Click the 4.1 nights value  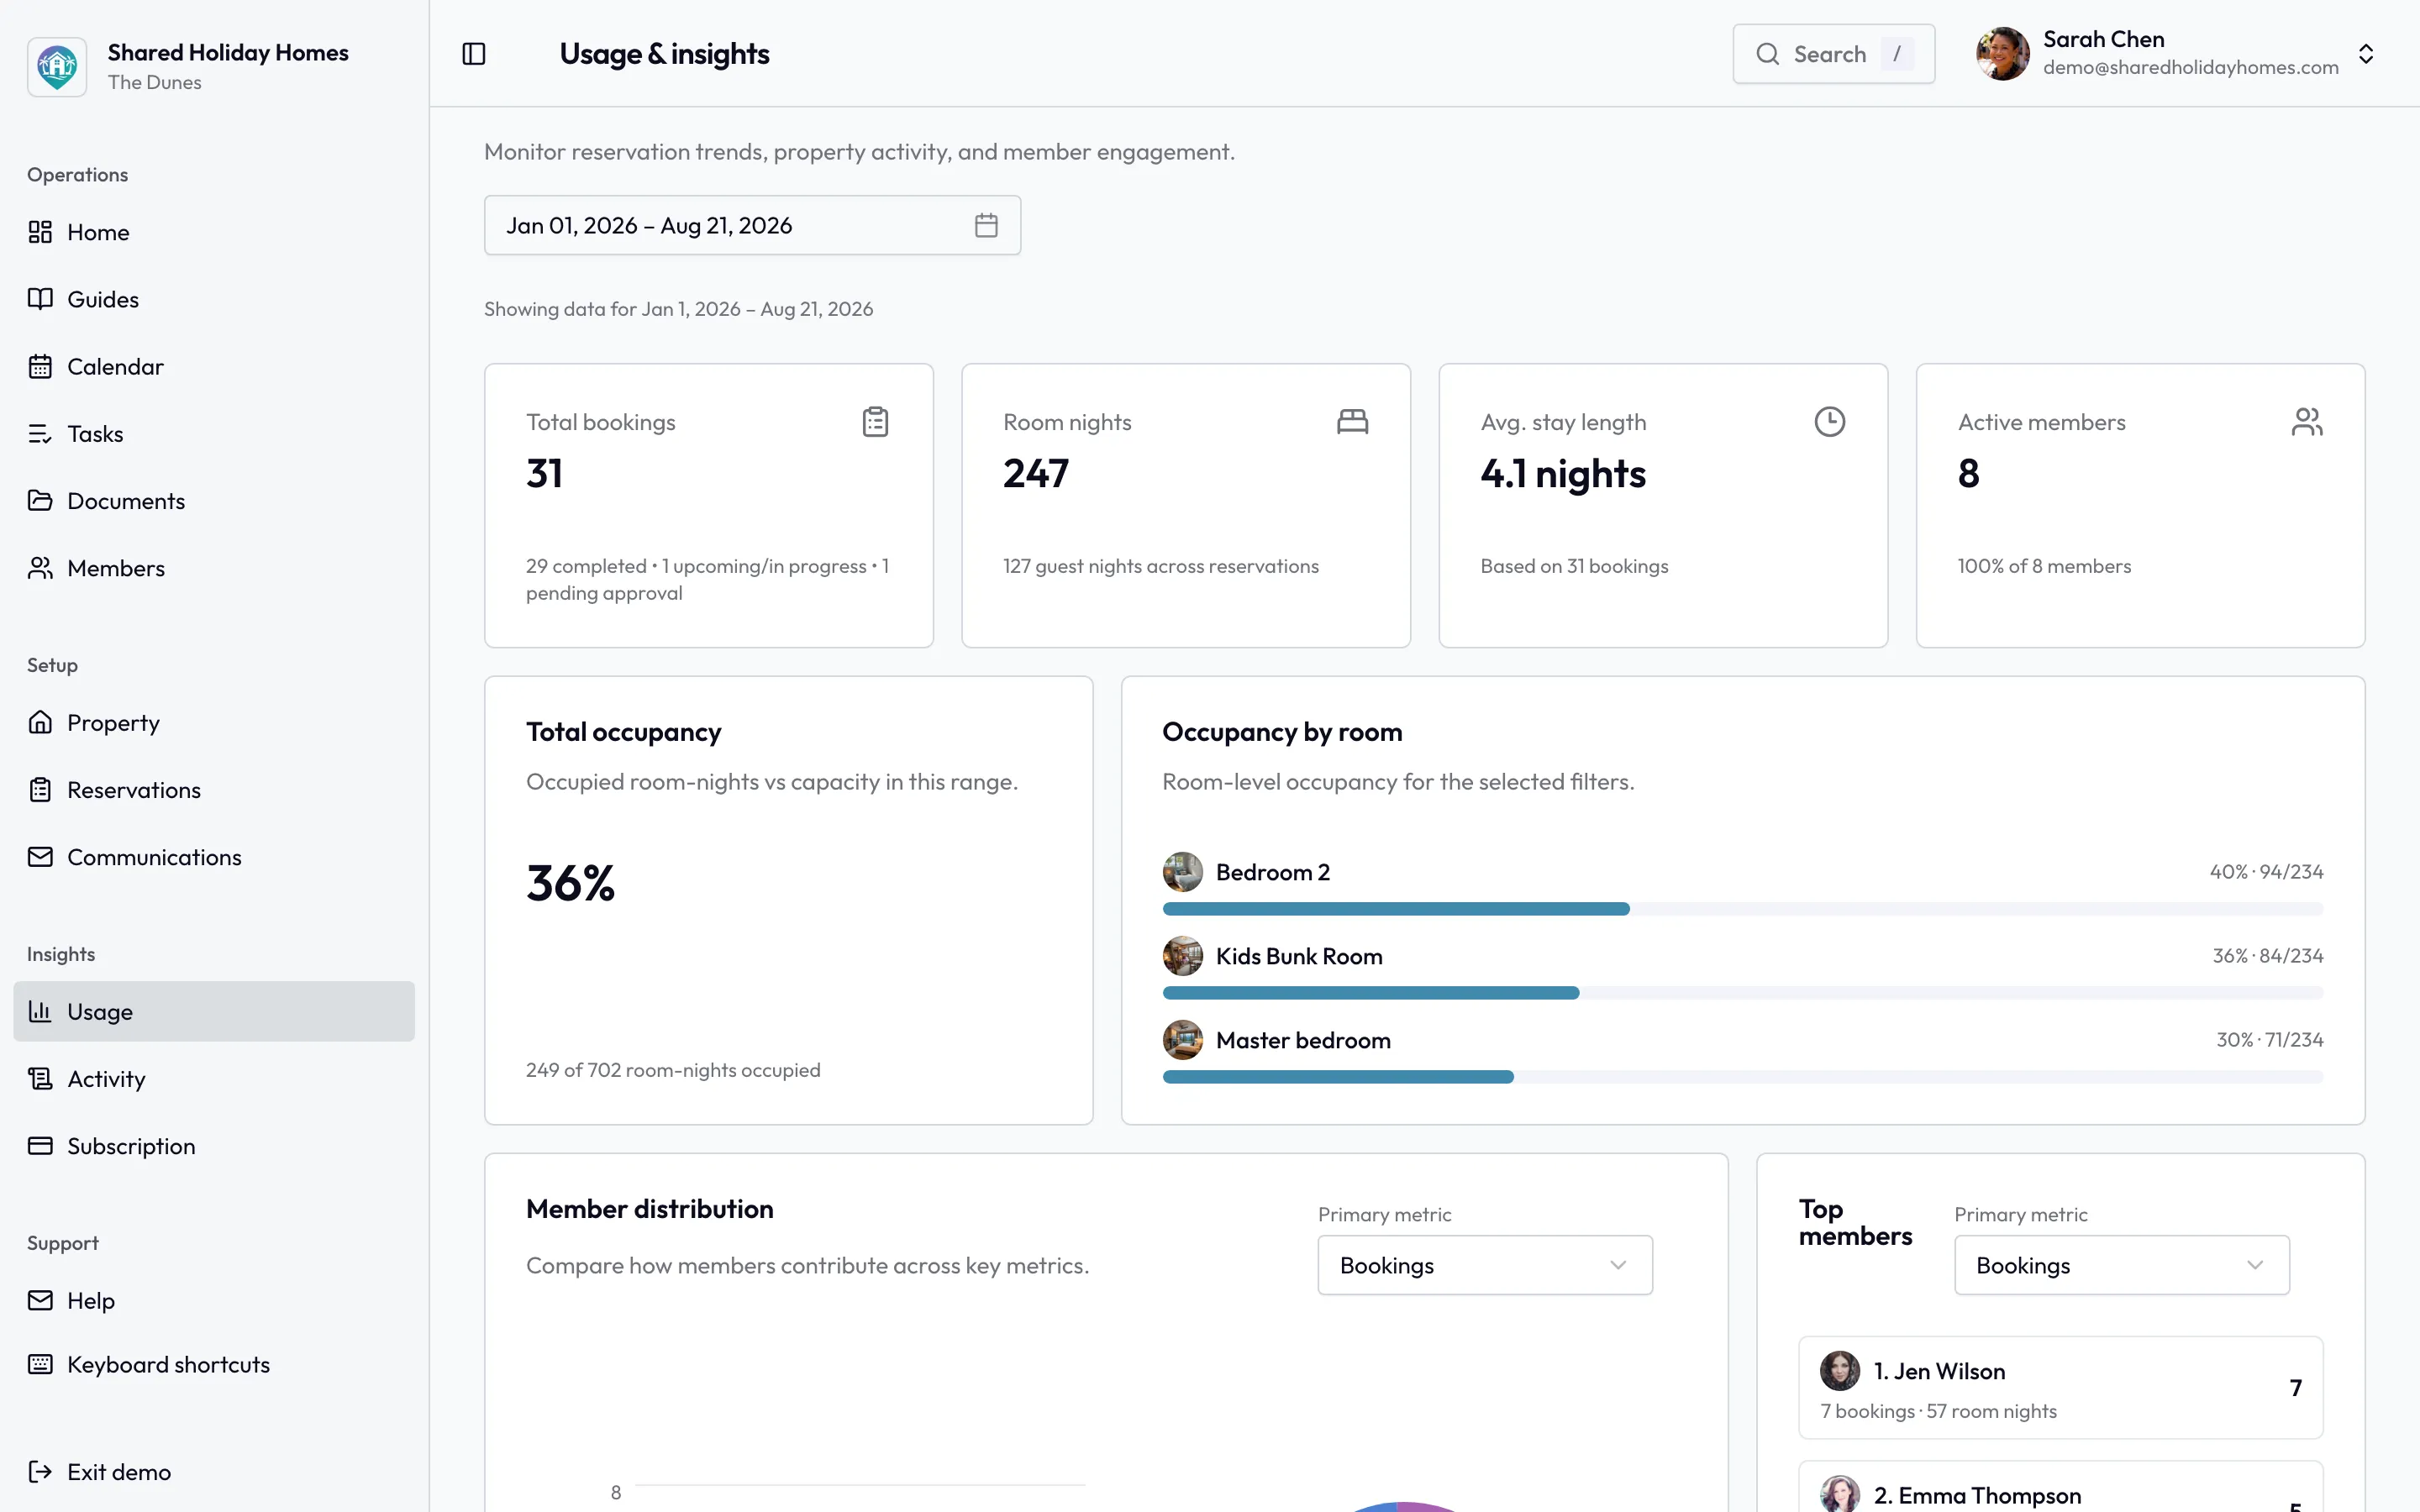pyautogui.click(x=1563, y=473)
